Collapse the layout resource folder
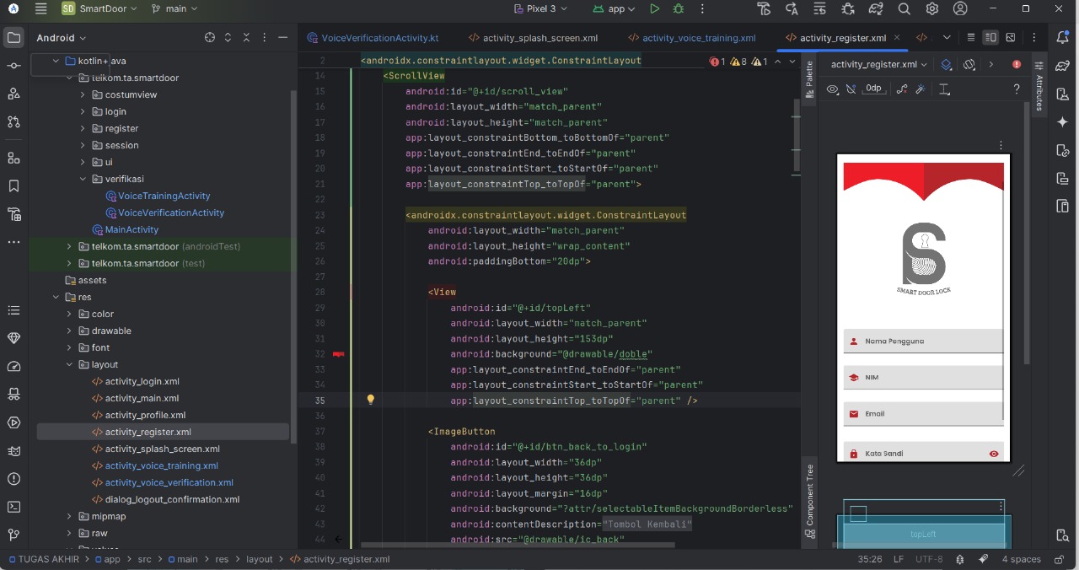 click(x=69, y=364)
